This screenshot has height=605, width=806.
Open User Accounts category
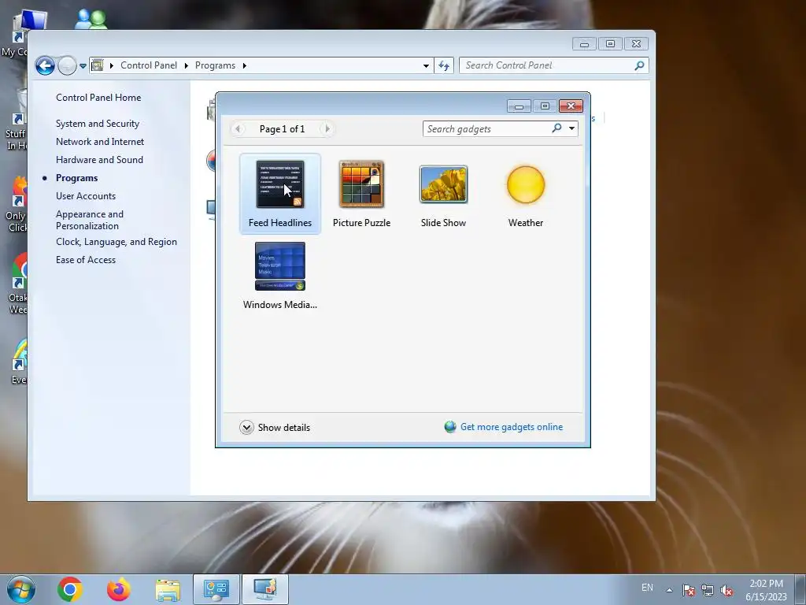[85, 196]
